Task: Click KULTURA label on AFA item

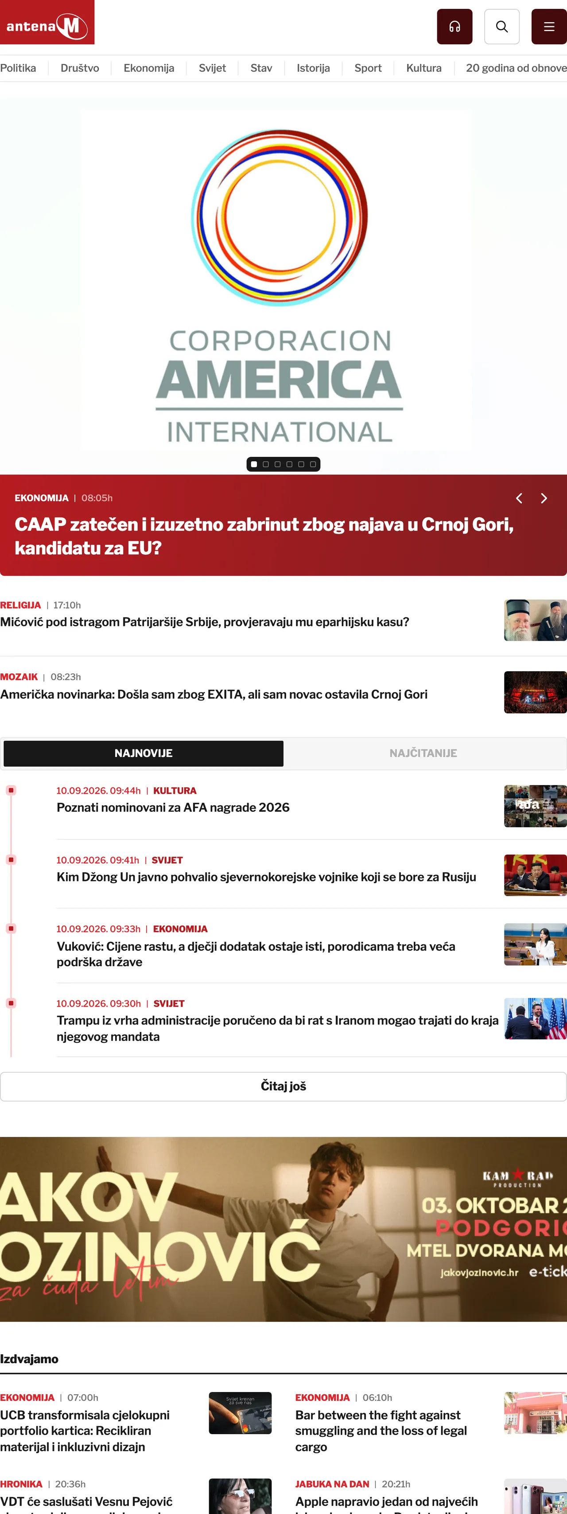Action: pyautogui.click(x=175, y=791)
